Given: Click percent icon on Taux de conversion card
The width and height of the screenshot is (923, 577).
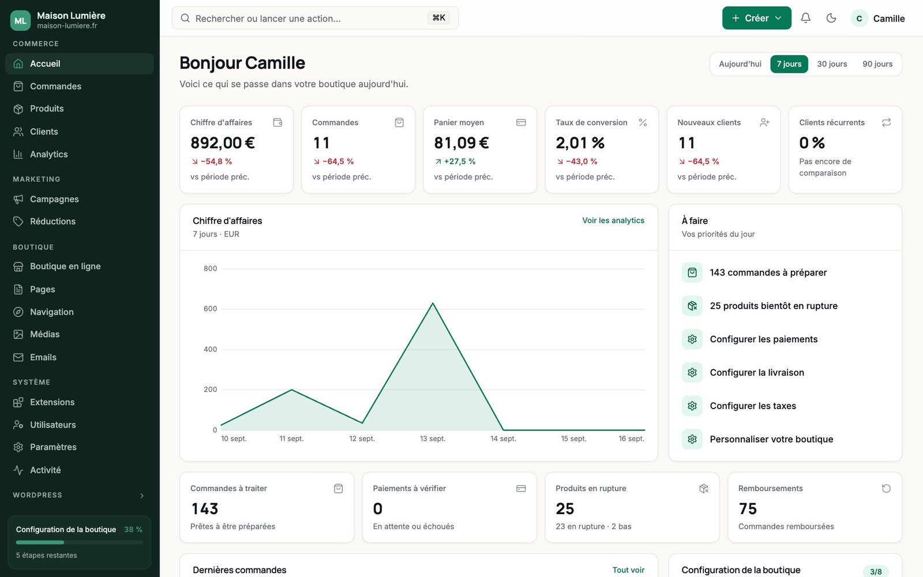Looking at the screenshot, I should point(643,122).
